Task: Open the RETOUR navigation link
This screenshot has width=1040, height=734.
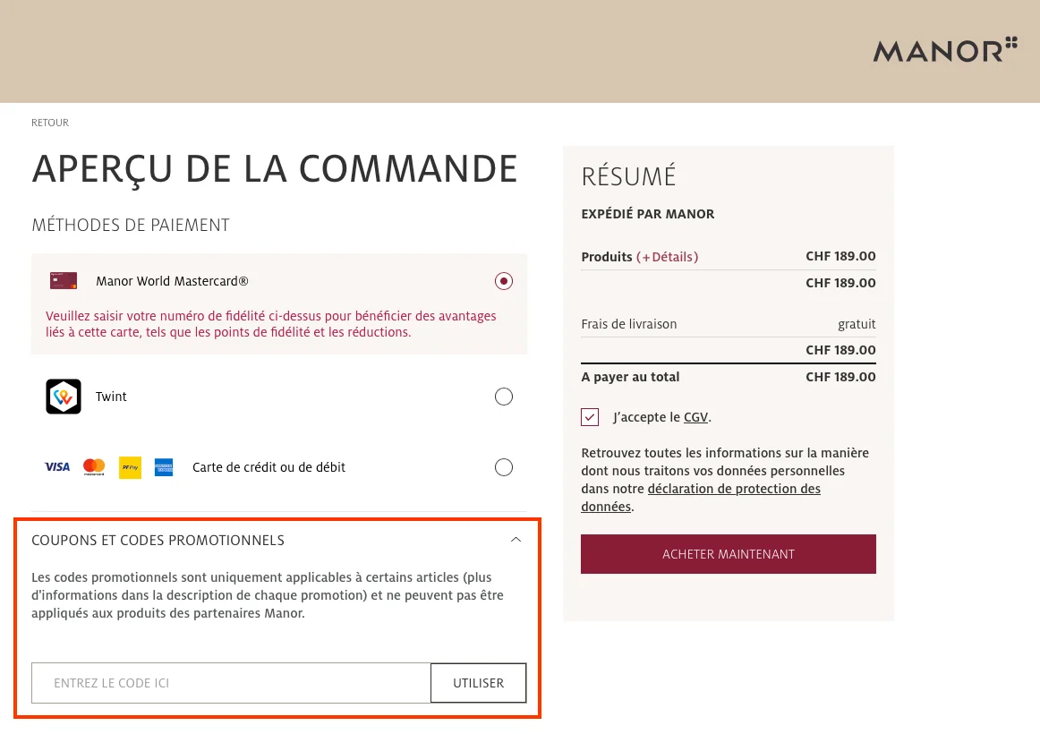Action: (x=49, y=123)
